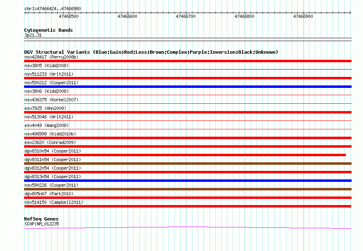Click the 3p21.31 band label

(33, 35)
